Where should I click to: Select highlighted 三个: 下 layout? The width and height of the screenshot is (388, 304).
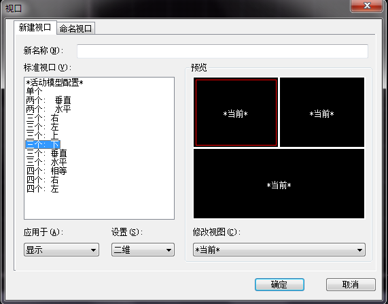click(43, 144)
